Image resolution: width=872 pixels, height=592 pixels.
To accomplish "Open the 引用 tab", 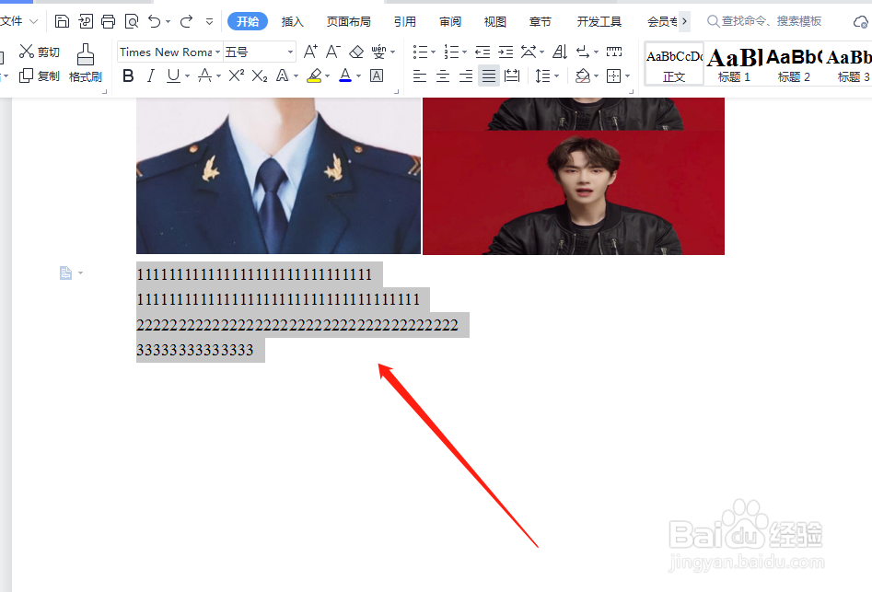I will pyautogui.click(x=405, y=22).
